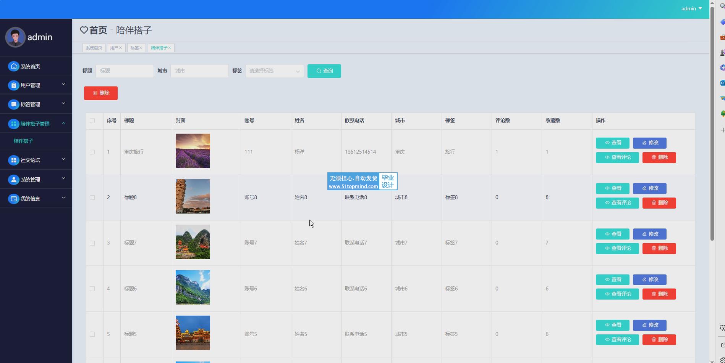Open the 陪伴搭子 submenu item
The width and height of the screenshot is (725, 363).
pyautogui.click(x=23, y=141)
